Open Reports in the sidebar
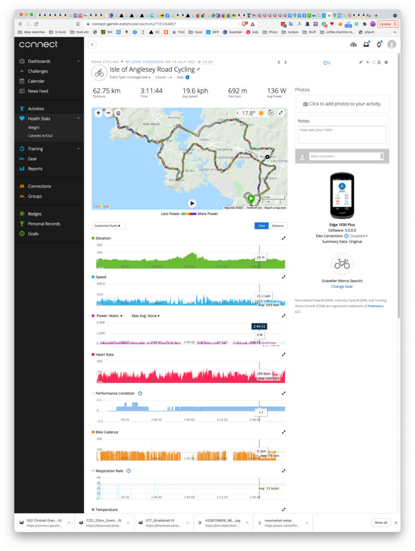This screenshot has width=415, height=551. (x=35, y=168)
